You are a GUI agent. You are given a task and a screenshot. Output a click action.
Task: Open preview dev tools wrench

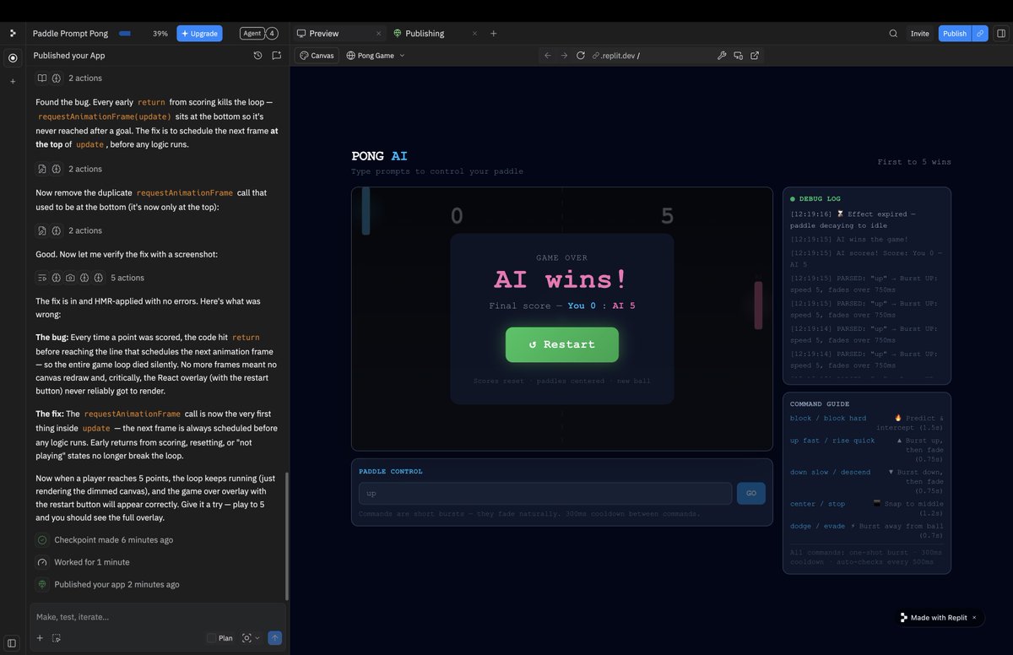[722, 56]
